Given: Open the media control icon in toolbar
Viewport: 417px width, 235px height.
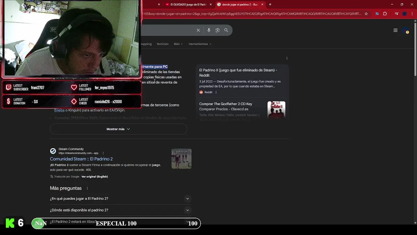Looking at the screenshot, I should (396, 14).
